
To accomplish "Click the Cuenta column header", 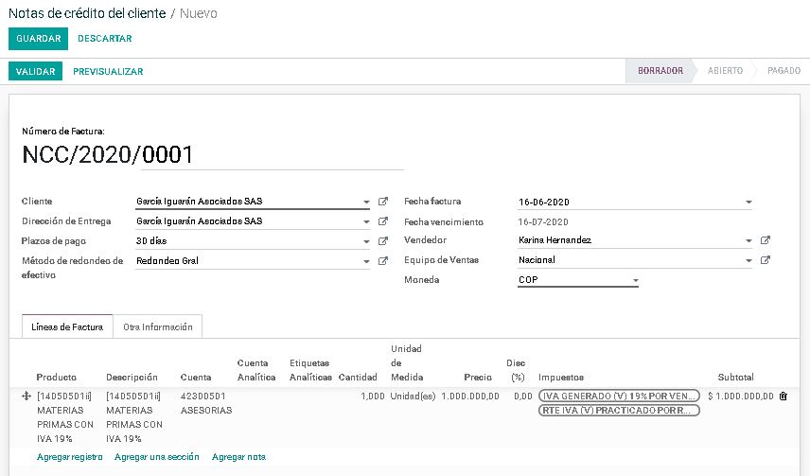I will click(196, 378).
